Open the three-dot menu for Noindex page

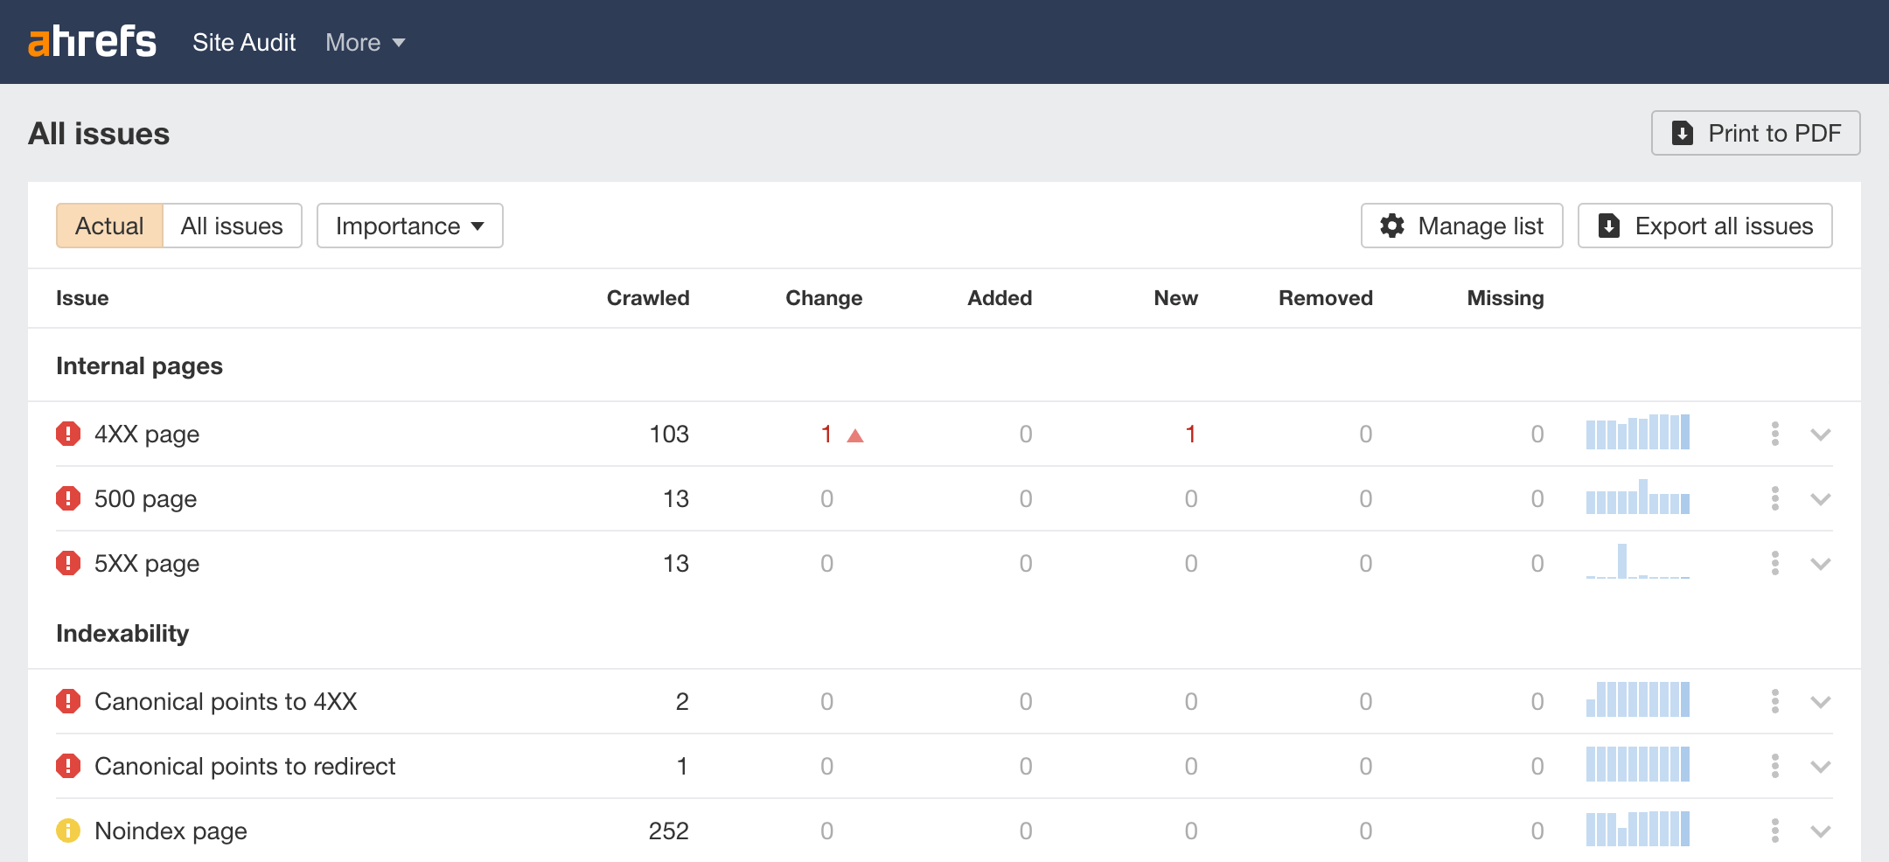(1774, 831)
